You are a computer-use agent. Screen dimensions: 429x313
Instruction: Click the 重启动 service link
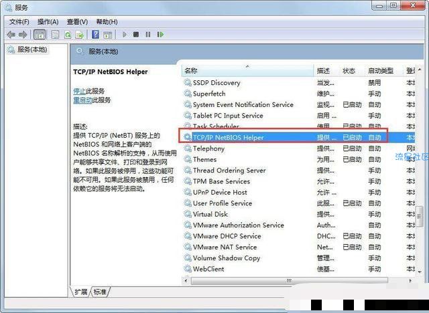82,100
